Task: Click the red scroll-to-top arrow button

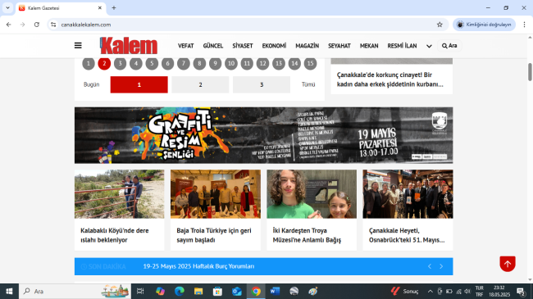Action: pos(508,264)
